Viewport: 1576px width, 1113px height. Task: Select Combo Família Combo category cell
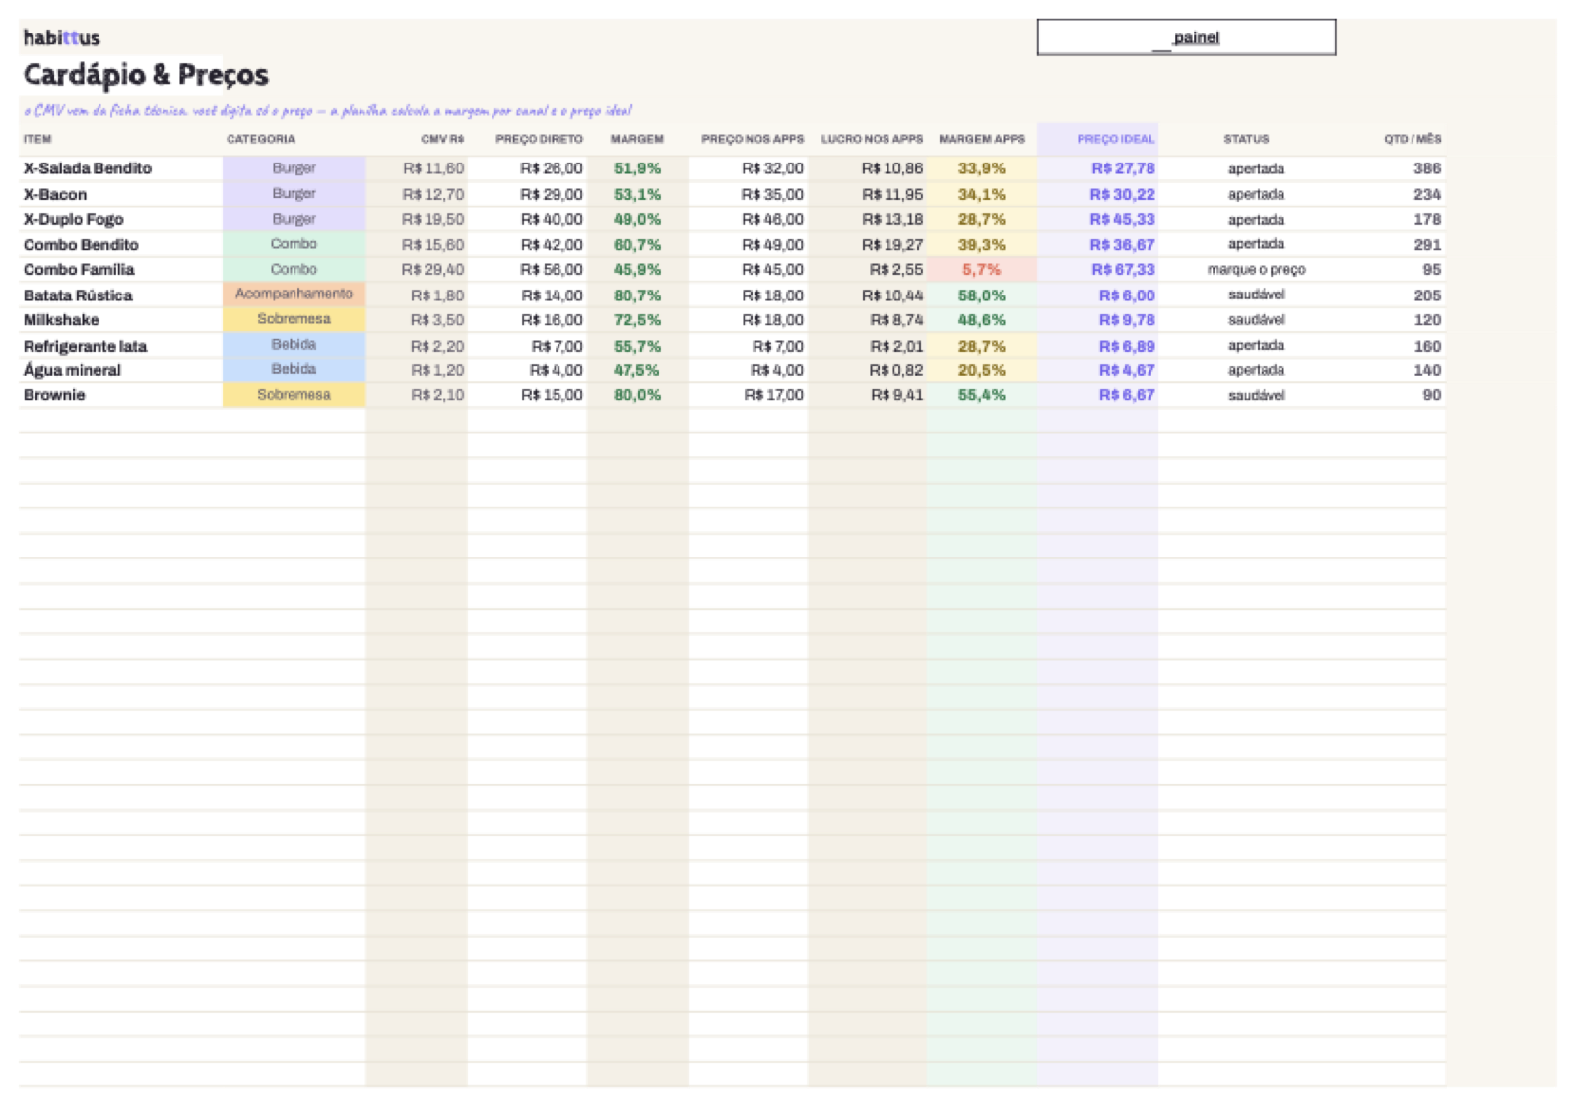(x=294, y=269)
